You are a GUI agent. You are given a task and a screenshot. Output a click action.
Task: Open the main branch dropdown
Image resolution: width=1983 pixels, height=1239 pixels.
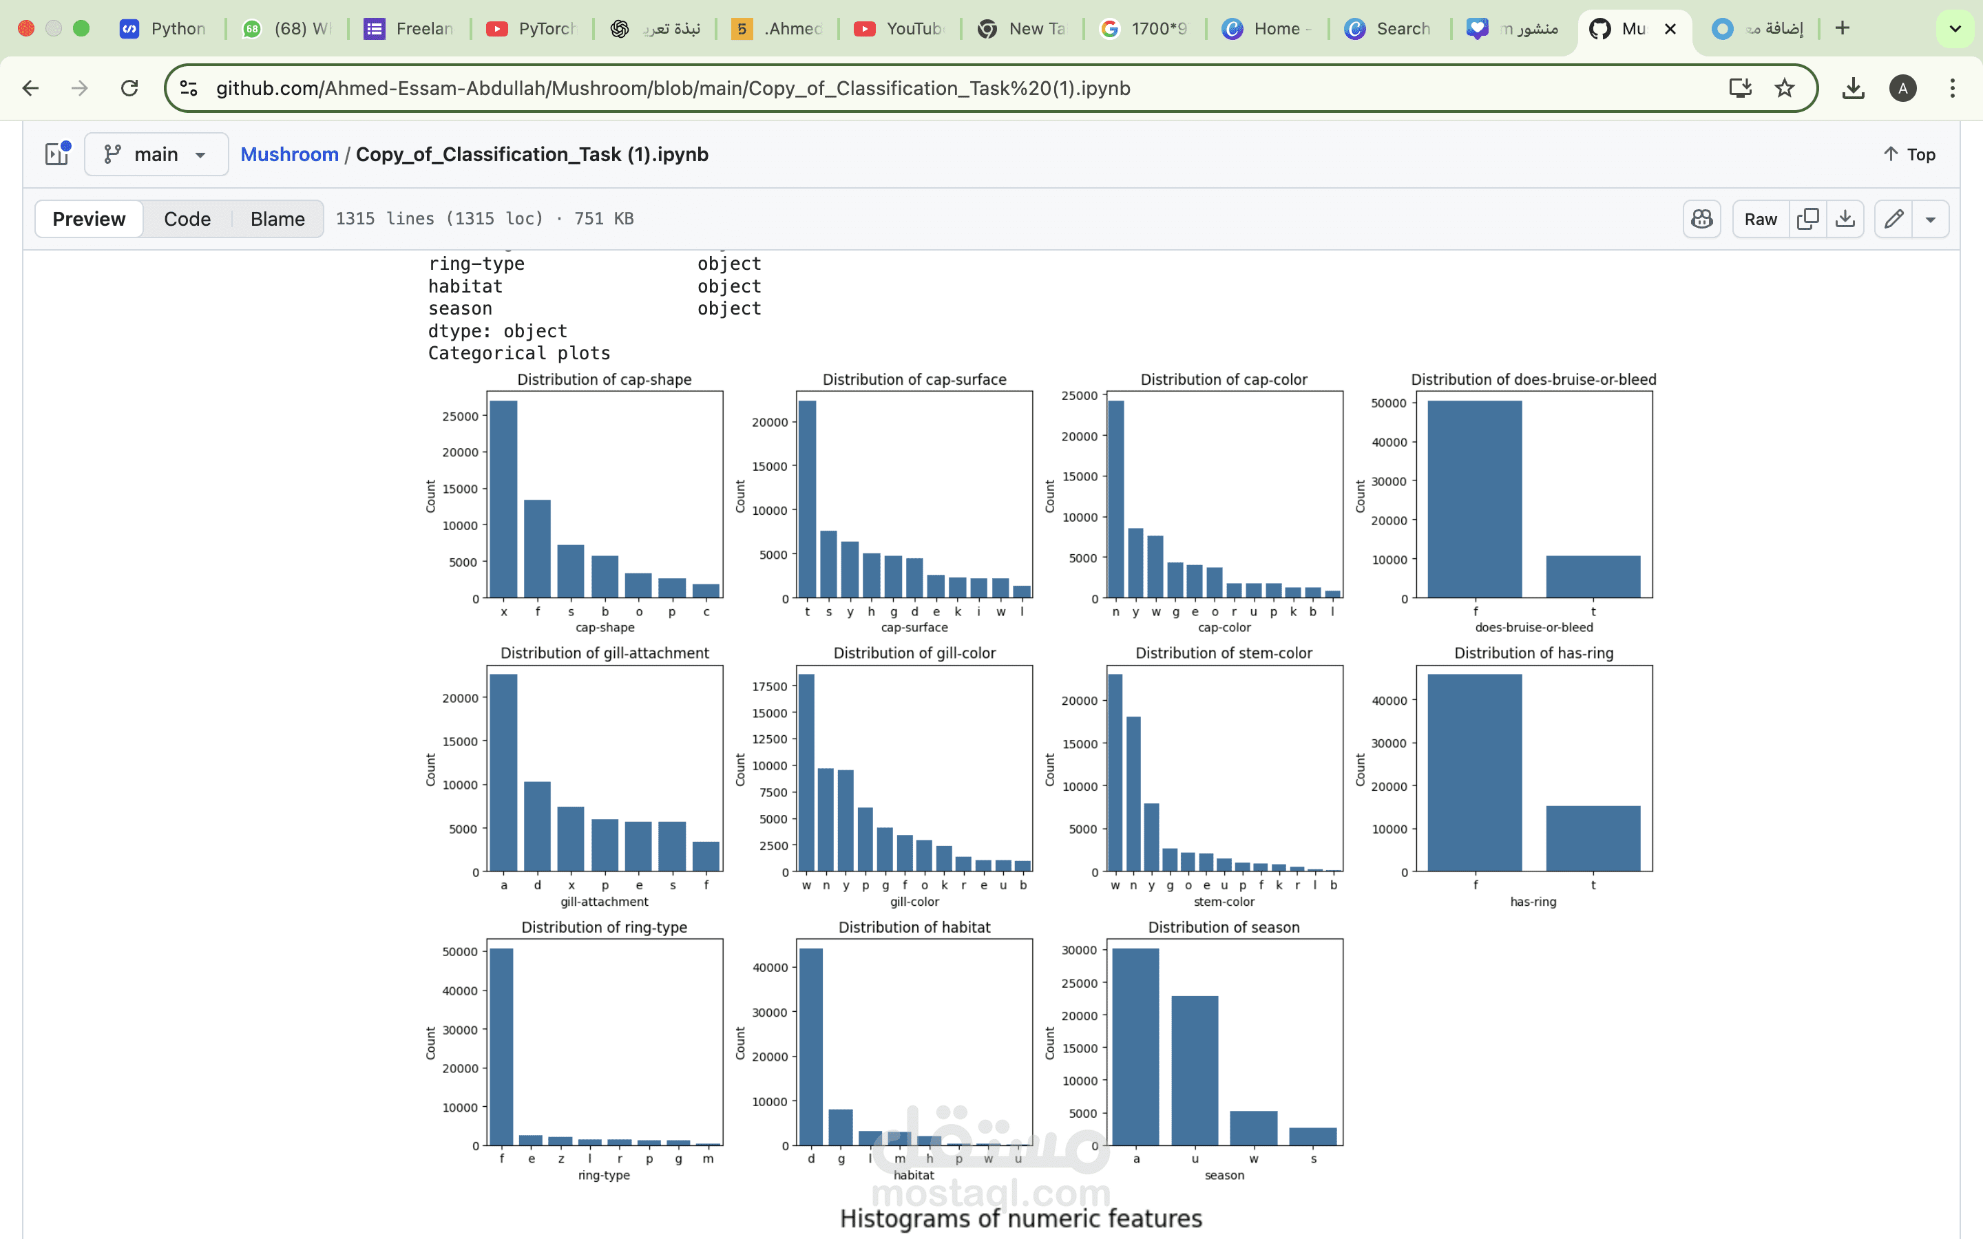pos(156,154)
